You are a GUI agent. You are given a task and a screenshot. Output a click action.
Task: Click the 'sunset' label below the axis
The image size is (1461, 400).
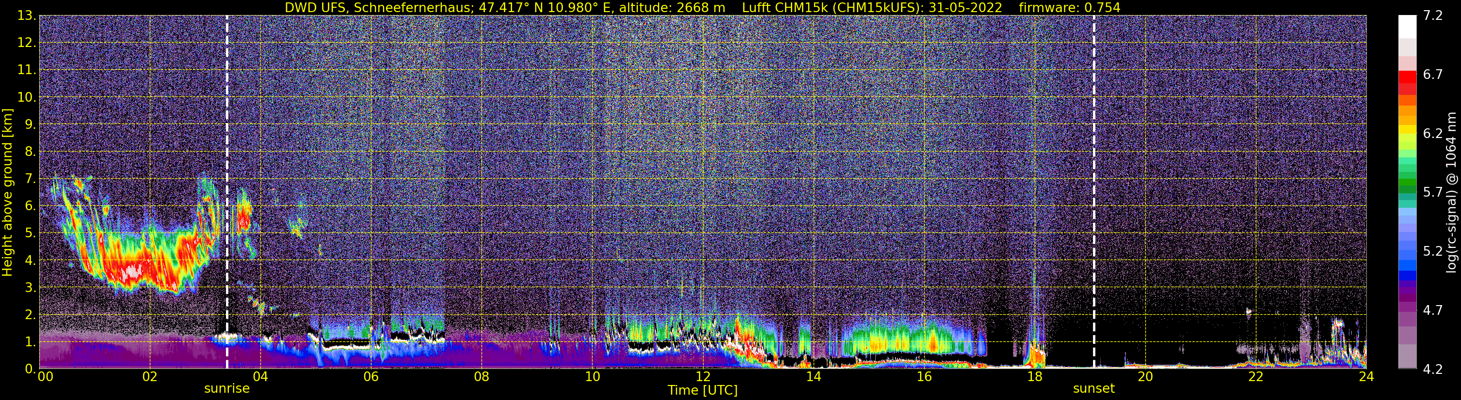coord(1093,389)
